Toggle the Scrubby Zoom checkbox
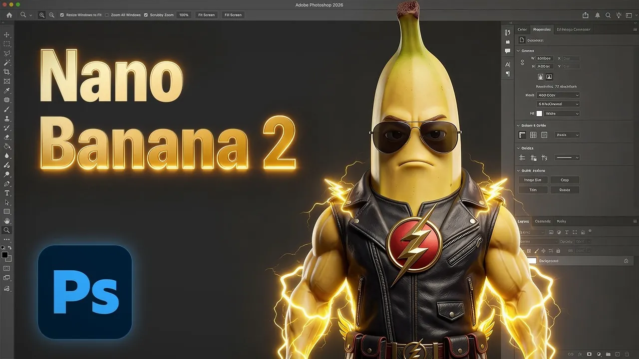The height and width of the screenshot is (359, 639). click(146, 15)
